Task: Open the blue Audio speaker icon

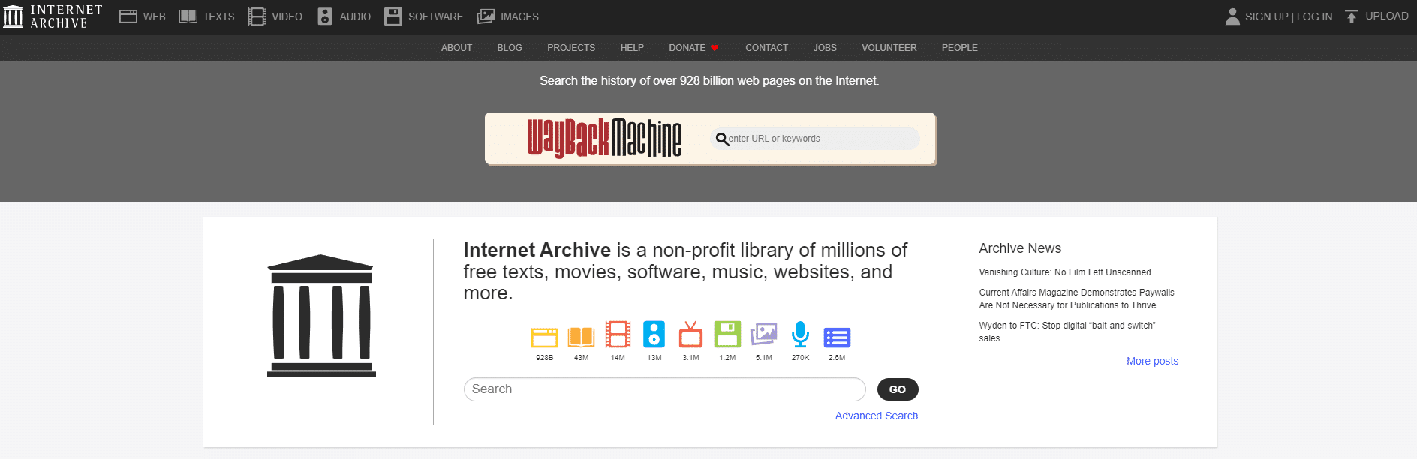Action: tap(654, 334)
